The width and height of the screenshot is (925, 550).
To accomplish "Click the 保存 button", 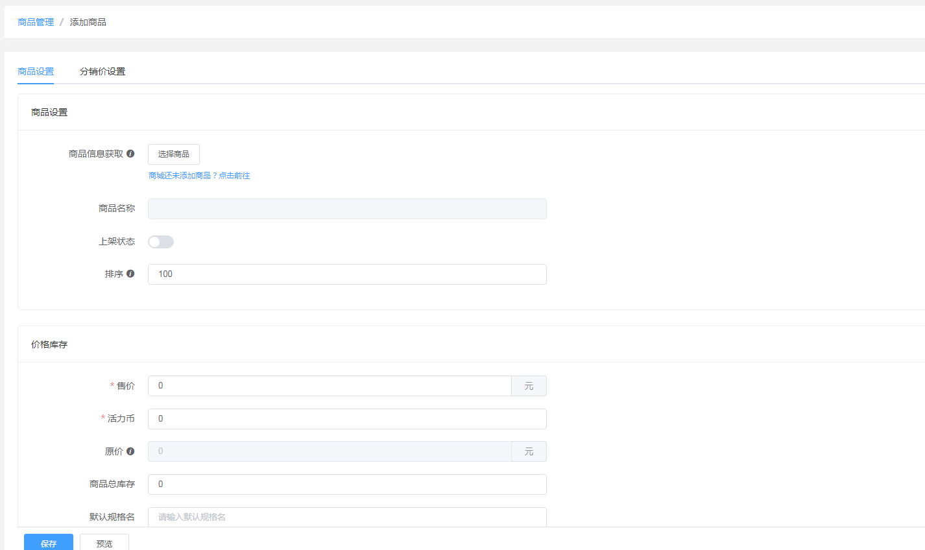I will 49,543.
